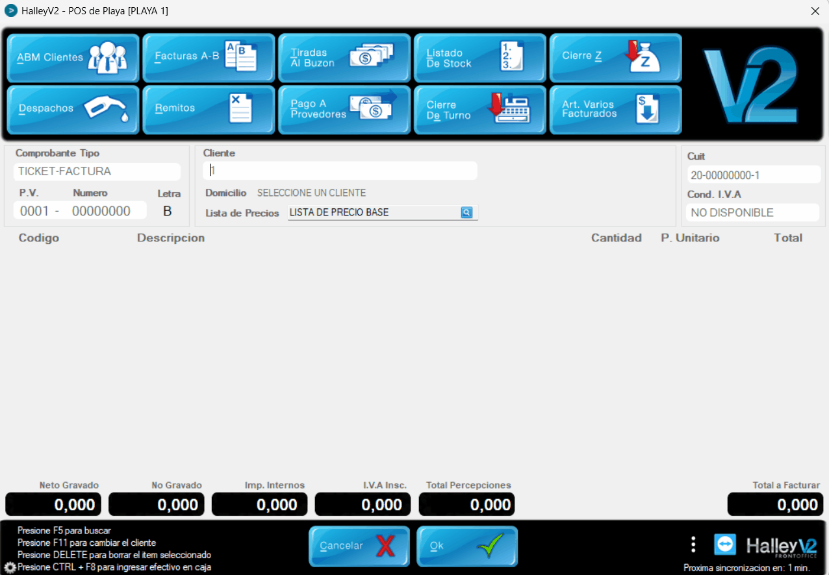This screenshot has width=829, height=575.
Task: Open the three-dot options menu
Action: (693, 544)
